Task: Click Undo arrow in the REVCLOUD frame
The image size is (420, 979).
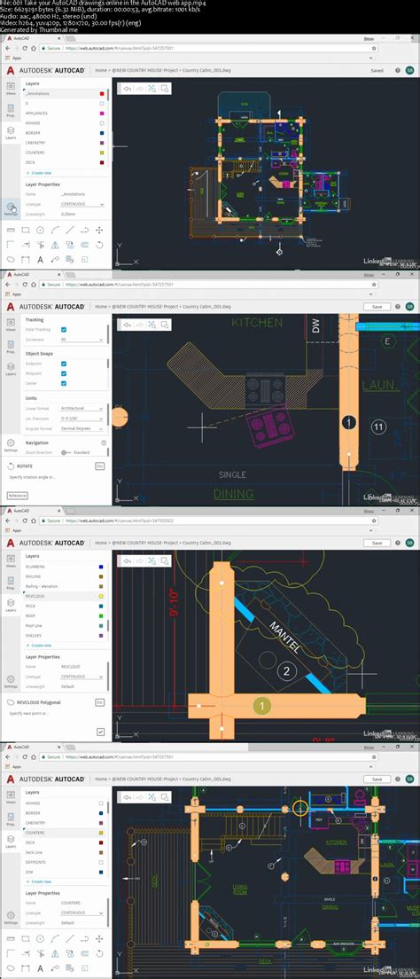Action: pyautogui.click(x=128, y=560)
